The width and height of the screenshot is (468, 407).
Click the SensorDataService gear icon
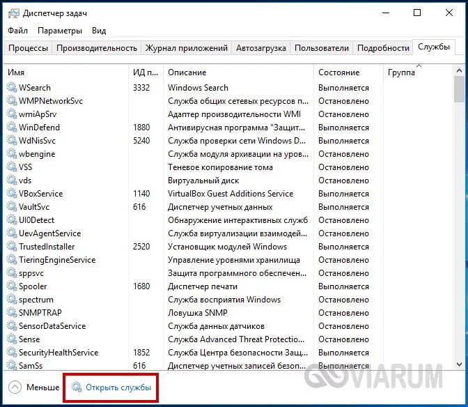coord(12,325)
